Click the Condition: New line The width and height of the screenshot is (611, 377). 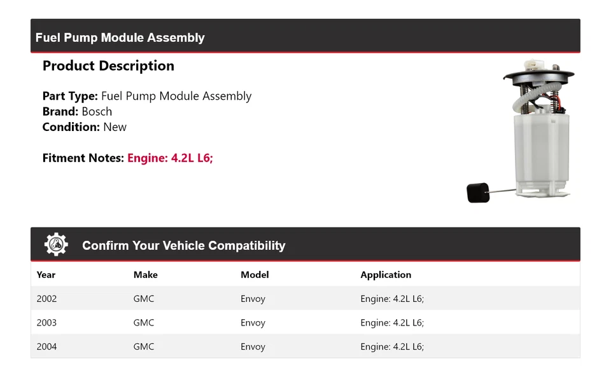click(x=85, y=127)
